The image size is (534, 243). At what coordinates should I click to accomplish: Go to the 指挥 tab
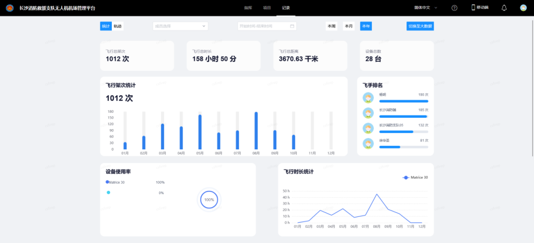pyautogui.click(x=248, y=8)
